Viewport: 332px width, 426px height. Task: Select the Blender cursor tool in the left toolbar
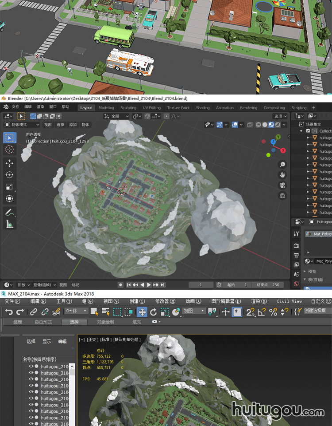point(10,150)
